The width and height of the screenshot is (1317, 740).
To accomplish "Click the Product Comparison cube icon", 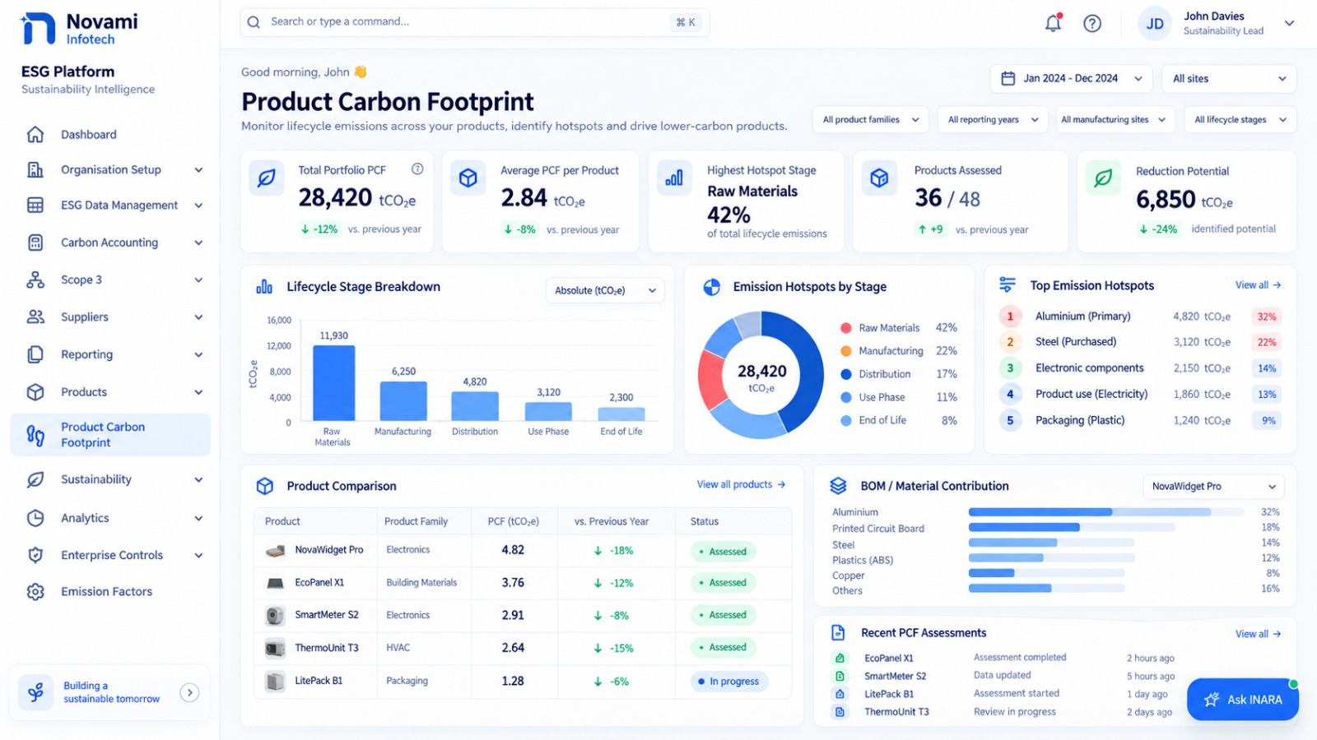I will pos(264,486).
